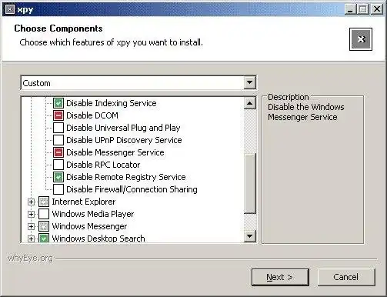Check the Disable RPC Locator box
387x297 pixels.
tap(58, 165)
